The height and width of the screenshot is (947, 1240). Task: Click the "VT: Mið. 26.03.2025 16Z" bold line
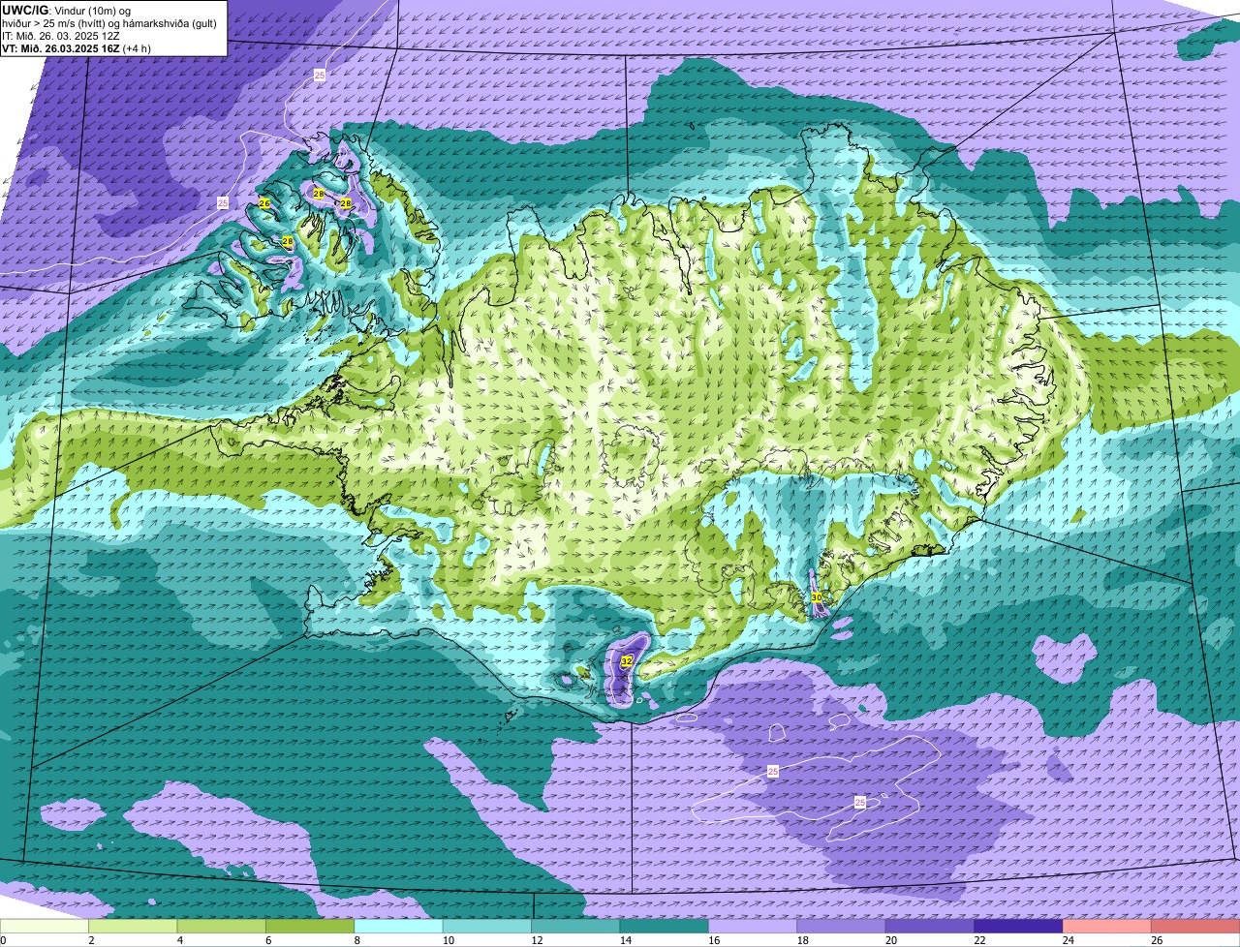click(x=61, y=48)
